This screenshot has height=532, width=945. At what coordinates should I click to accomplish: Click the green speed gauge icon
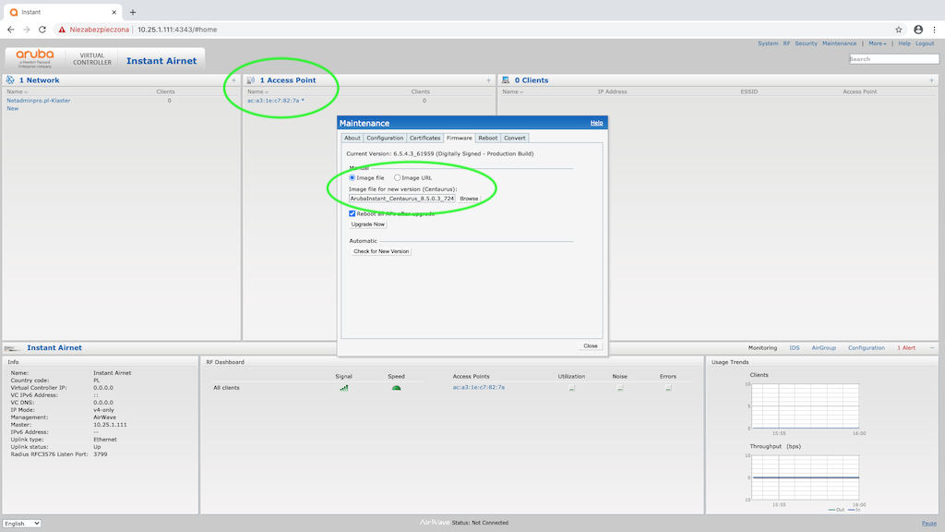[x=396, y=388]
